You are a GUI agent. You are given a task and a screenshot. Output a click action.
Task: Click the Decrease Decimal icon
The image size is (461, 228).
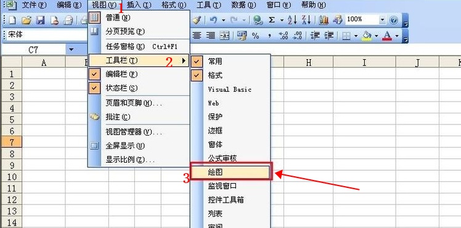298,36
